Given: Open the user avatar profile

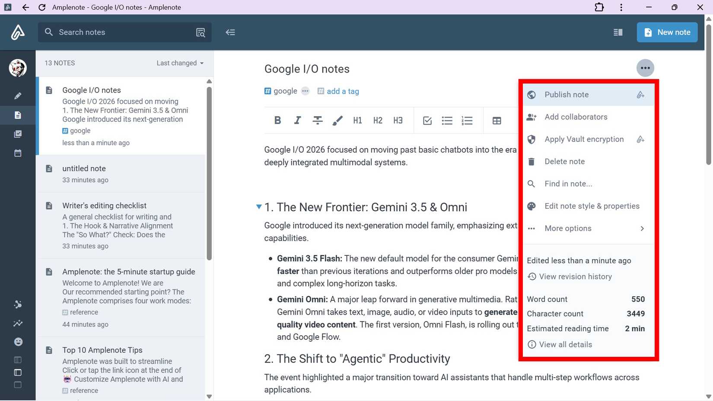Looking at the screenshot, I should (18, 68).
